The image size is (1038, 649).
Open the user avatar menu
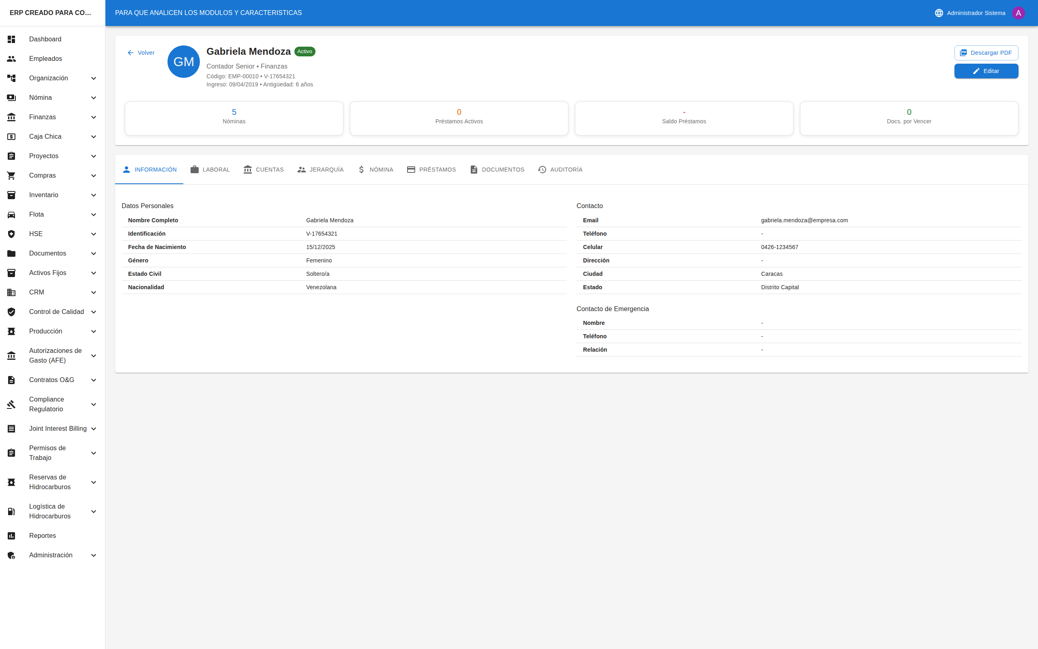point(1018,13)
